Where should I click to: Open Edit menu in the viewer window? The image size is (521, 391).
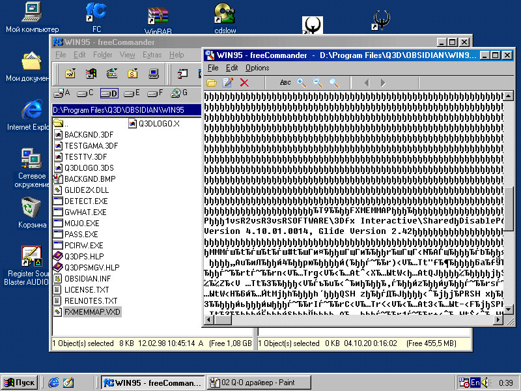(x=232, y=68)
